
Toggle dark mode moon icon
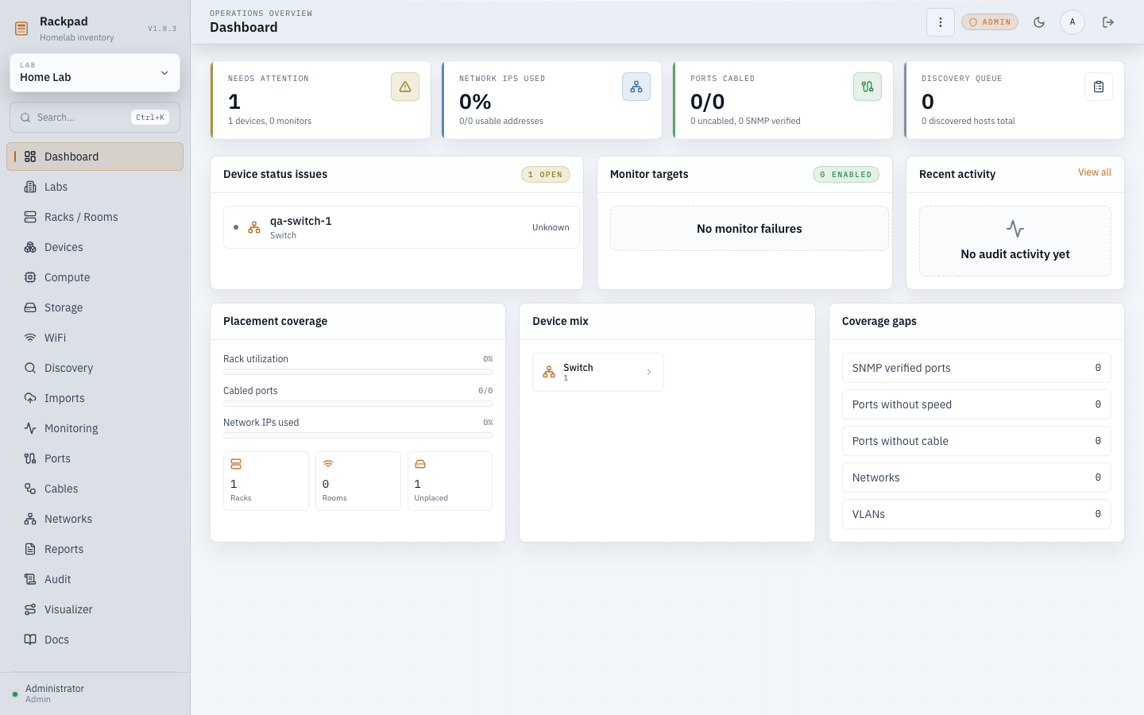1039,22
